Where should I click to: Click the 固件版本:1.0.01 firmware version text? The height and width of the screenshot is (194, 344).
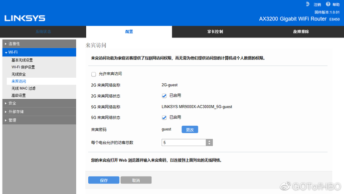coord(327,12)
